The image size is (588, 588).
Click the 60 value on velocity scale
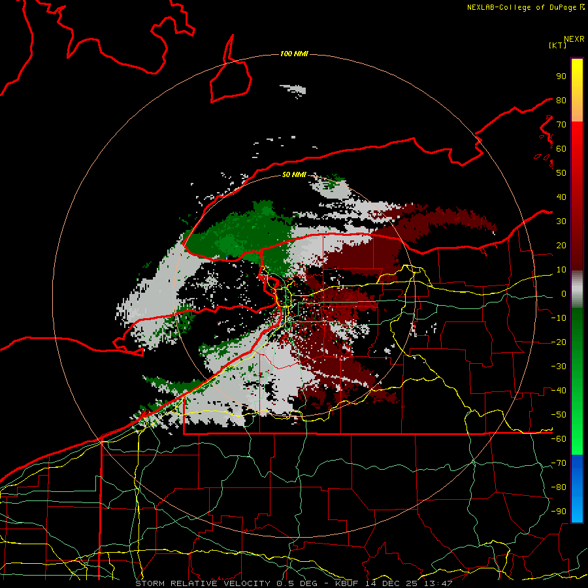click(x=561, y=149)
